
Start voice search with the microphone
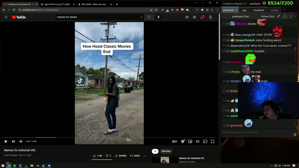click(158, 17)
